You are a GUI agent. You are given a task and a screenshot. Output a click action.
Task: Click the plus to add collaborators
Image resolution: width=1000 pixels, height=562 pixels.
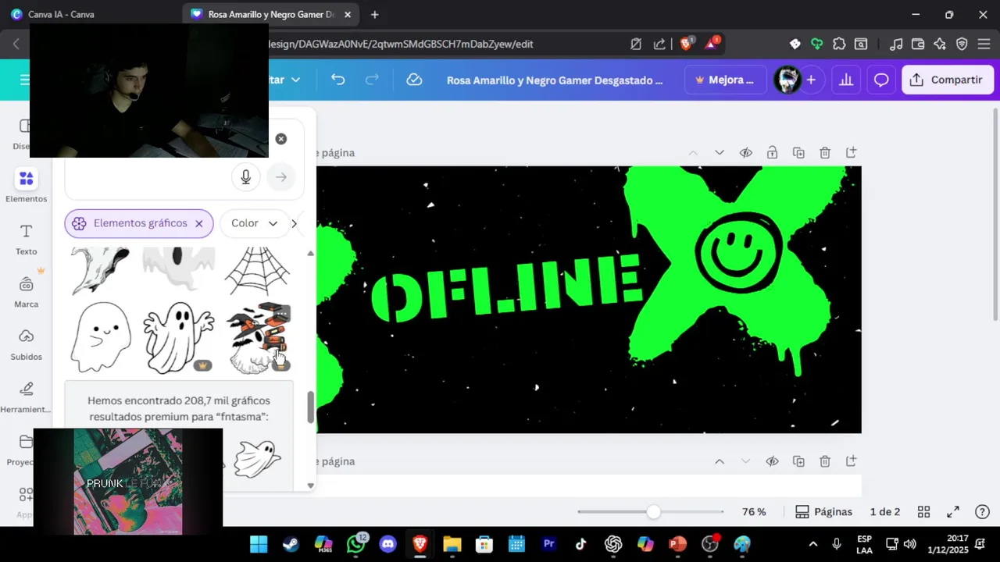[811, 80]
